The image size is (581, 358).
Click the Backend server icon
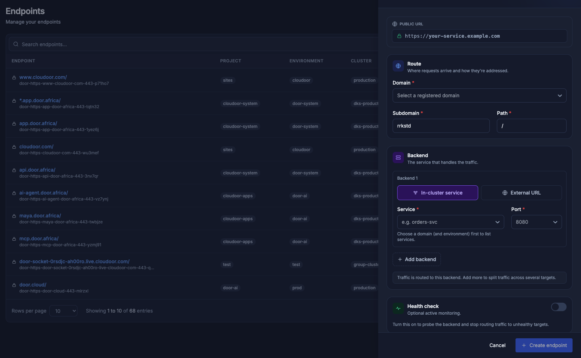click(x=398, y=158)
